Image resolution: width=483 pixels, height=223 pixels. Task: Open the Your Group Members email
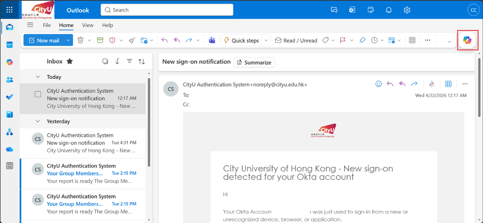pyautogui.click(x=83, y=173)
